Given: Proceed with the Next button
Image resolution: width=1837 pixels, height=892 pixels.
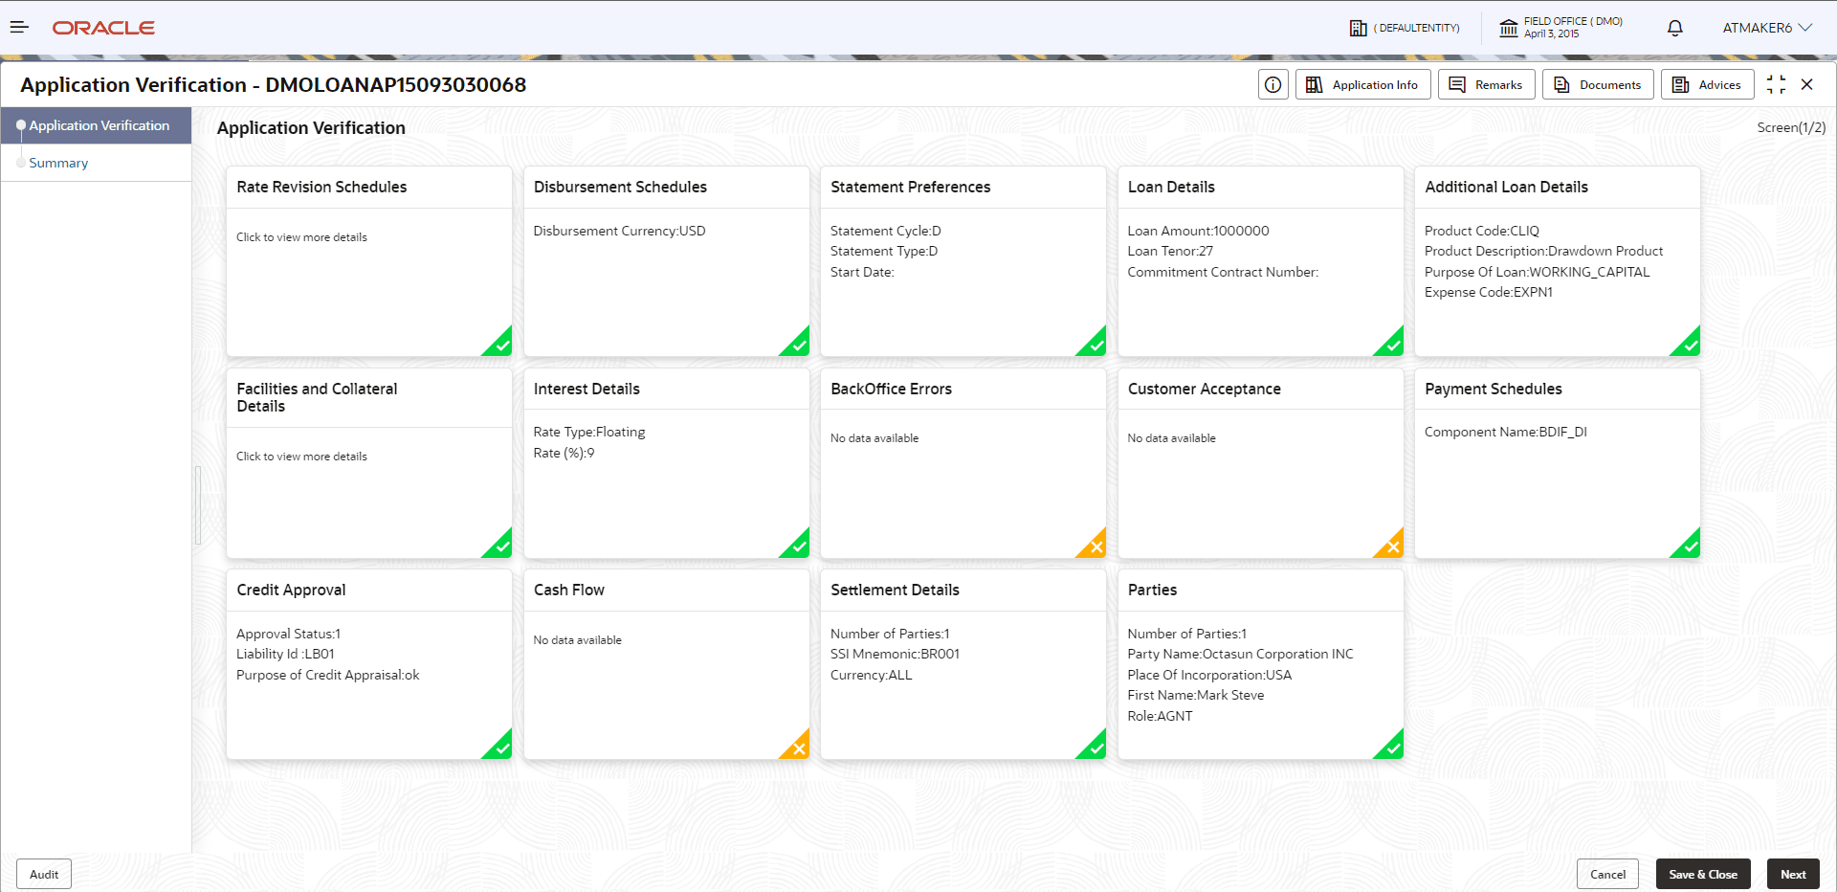Looking at the screenshot, I should point(1793,874).
